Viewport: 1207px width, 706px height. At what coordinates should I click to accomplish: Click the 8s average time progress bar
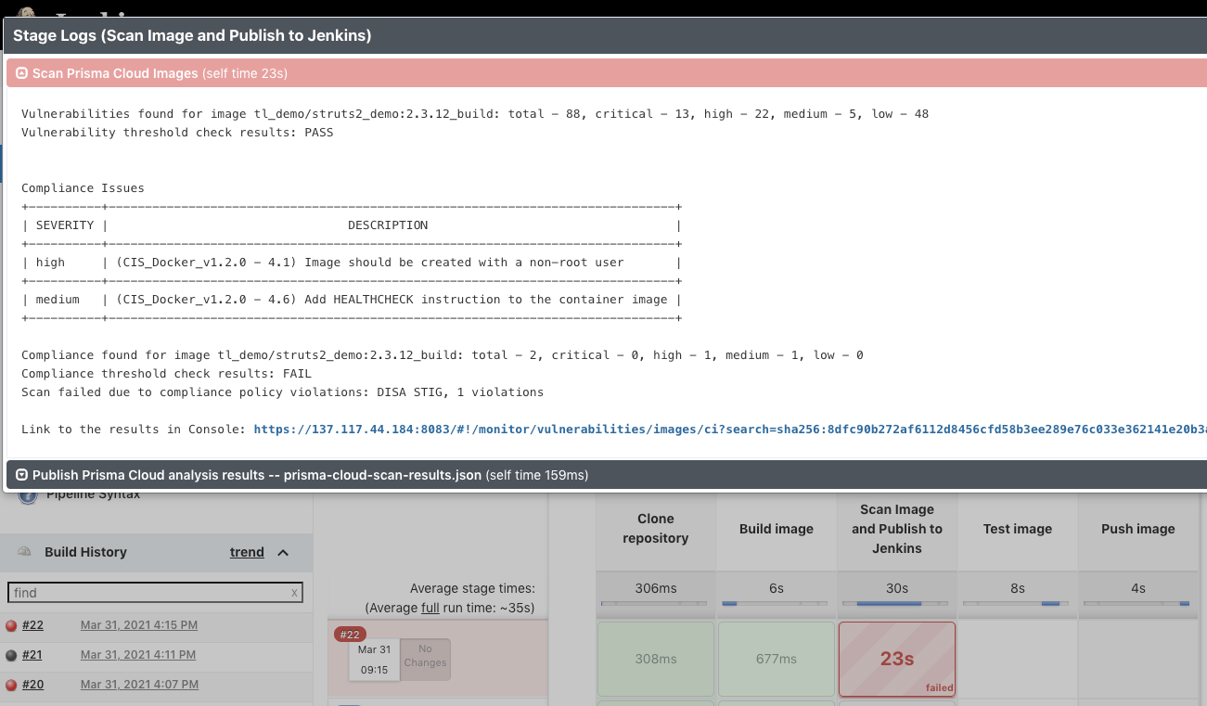[1018, 603]
